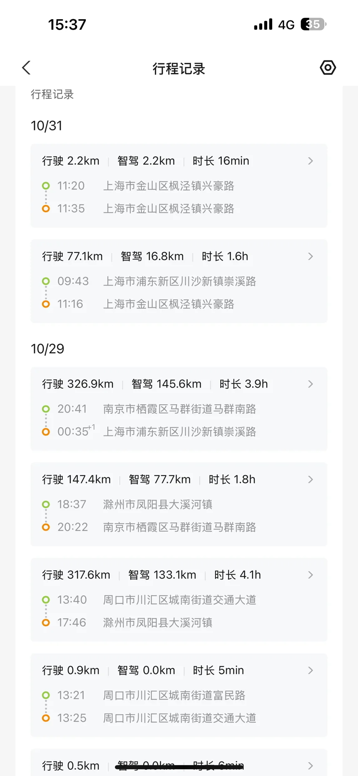Expand the 77.1km trip chevron
Image resolution: width=358 pixels, height=776 pixels.
click(311, 256)
